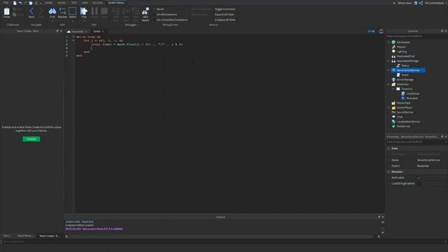Select the StarterPack icon
Image resolution: width=448 pixels, height=252 pixels.
point(393,103)
